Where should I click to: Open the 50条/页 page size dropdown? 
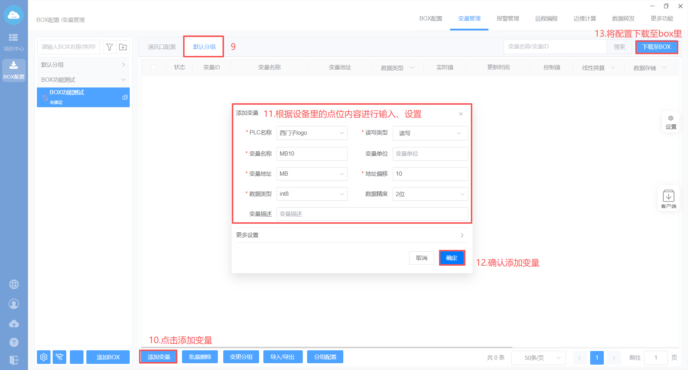point(538,357)
